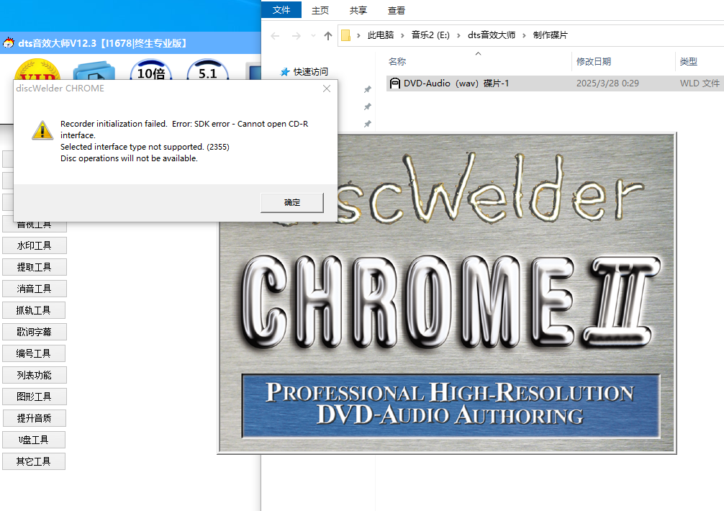Viewport: 724px width, 511px height.
Task: Click the WLD 文件 type cell
Action: pyautogui.click(x=700, y=83)
